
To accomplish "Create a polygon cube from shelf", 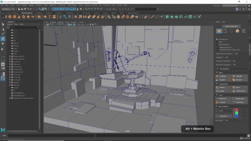I will (10, 17).
